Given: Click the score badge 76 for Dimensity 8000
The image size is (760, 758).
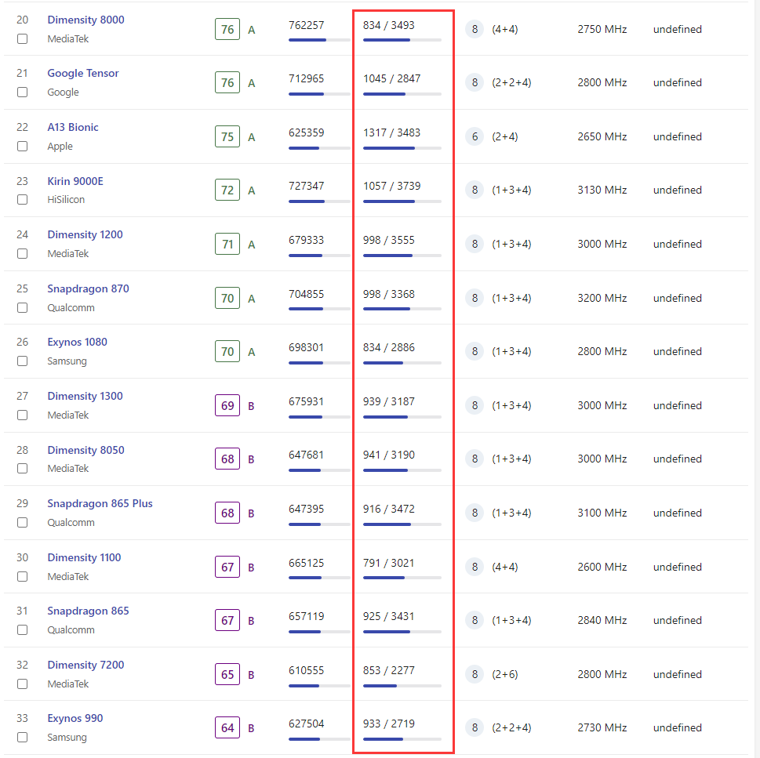Looking at the screenshot, I should point(227,30).
